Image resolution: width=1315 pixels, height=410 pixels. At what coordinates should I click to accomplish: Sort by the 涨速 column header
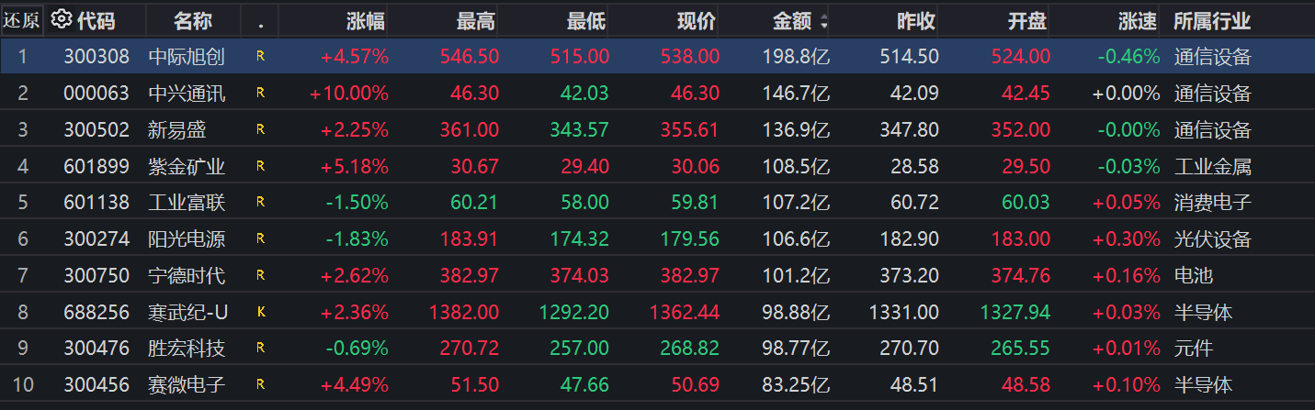pyautogui.click(x=1139, y=20)
